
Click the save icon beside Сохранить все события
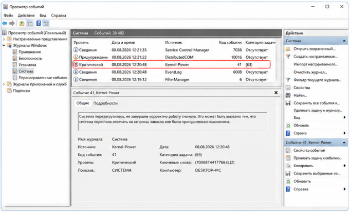[288, 103]
